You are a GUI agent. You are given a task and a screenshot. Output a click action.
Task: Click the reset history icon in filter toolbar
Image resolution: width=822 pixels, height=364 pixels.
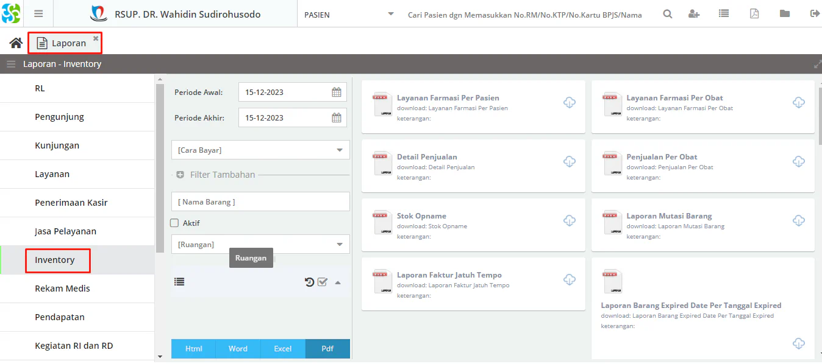[x=309, y=282]
